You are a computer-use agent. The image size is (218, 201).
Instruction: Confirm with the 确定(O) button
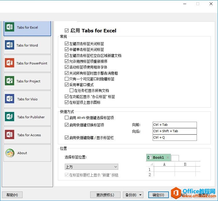(x=158, y=195)
